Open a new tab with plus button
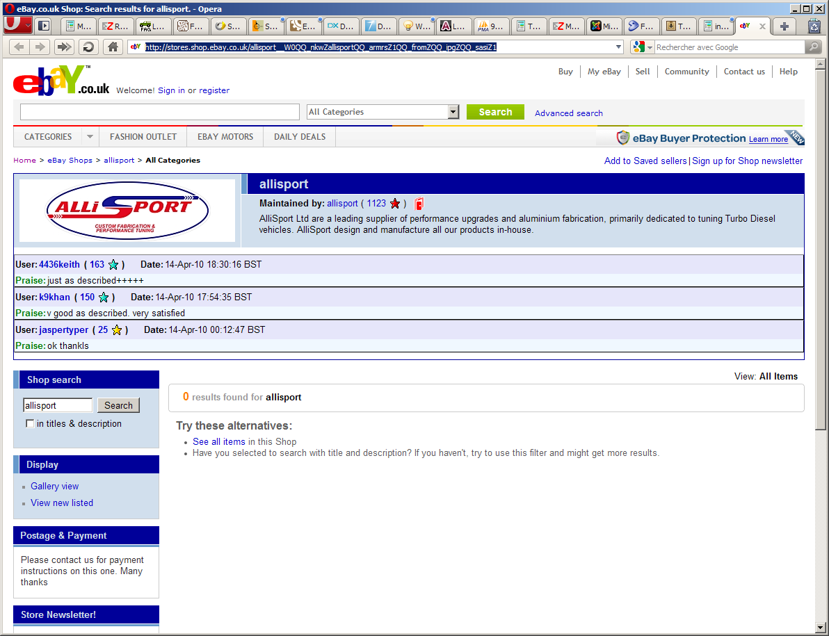This screenshot has height=636, width=829. pos(784,26)
